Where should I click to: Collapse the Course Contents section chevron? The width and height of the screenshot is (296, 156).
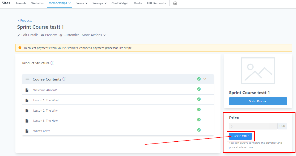pos(205,79)
